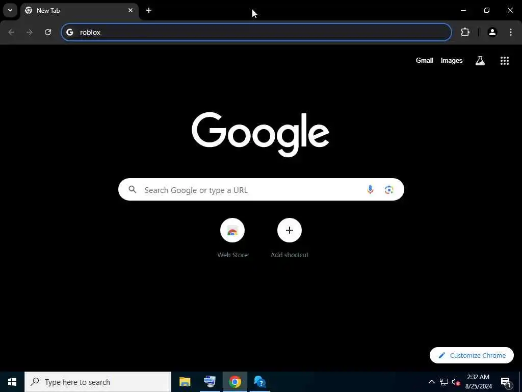The width and height of the screenshot is (522, 392).
Task: Open a new tab with the plus button
Action: click(149, 10)
